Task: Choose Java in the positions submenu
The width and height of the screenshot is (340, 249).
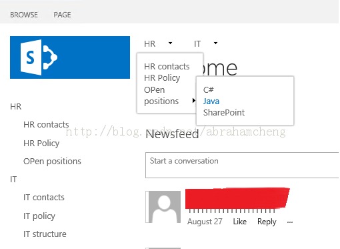Action: (x=211, y=101)
